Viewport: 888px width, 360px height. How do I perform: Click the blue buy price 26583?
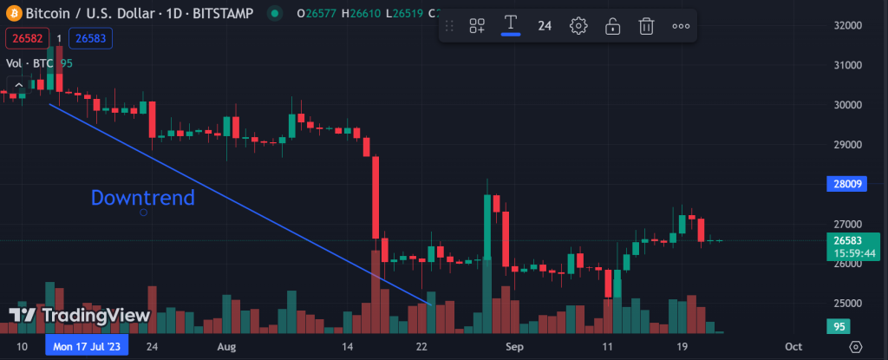[x=90, y=38]
